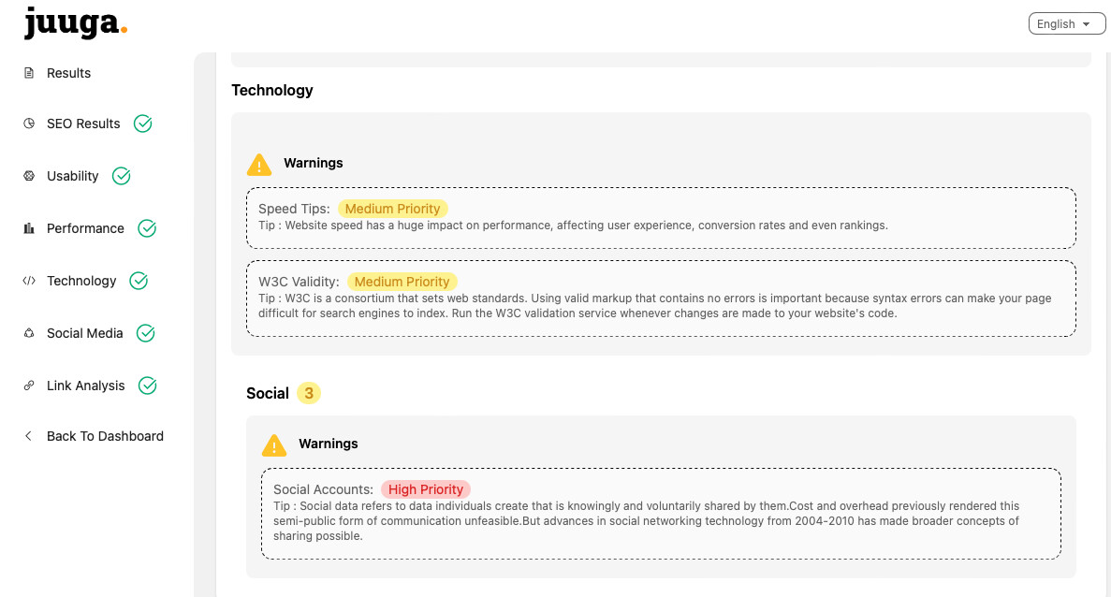Click the Link Analysis chain icon
This screenshot has height=597, width=1111.
coord(29,386)
